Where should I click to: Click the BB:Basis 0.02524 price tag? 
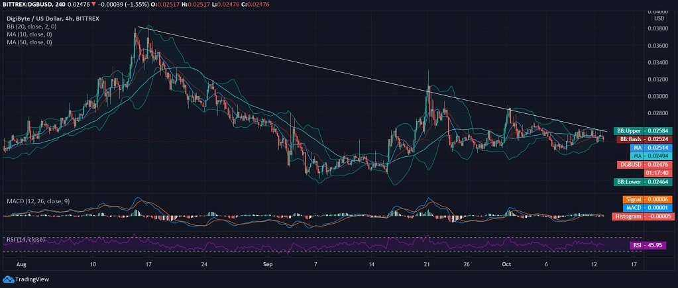click(645, 140)
